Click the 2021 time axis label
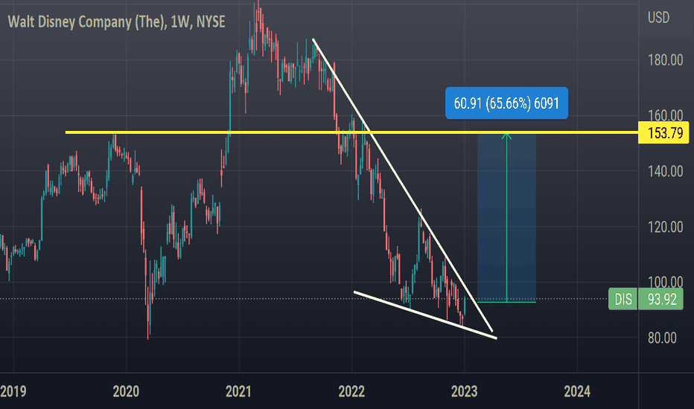 (238, 391)
